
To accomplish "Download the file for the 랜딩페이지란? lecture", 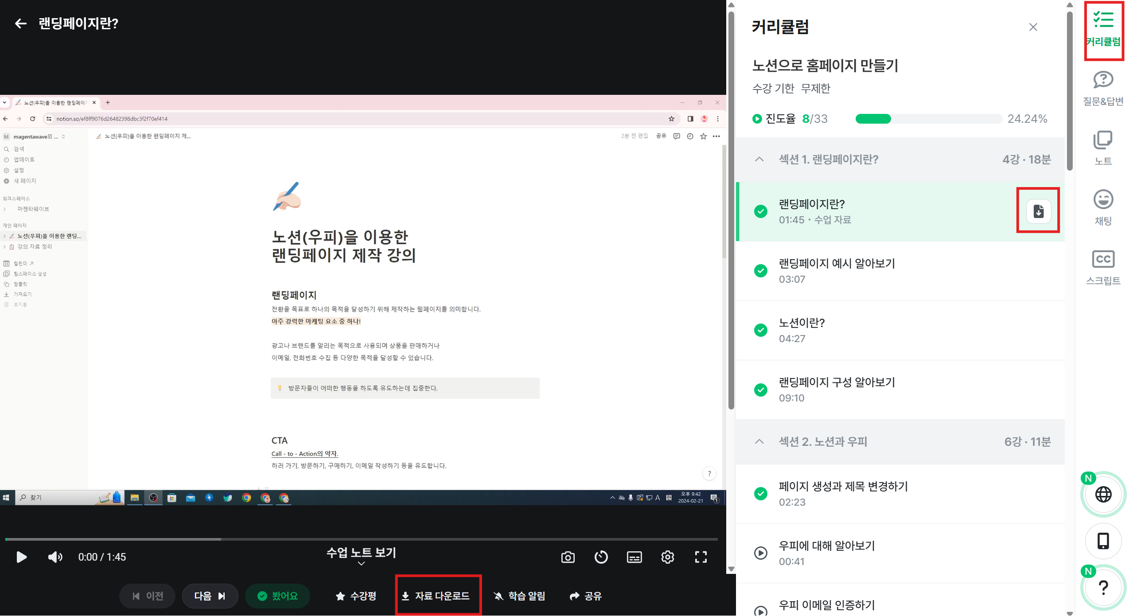I will click(x=1038, y=211).
